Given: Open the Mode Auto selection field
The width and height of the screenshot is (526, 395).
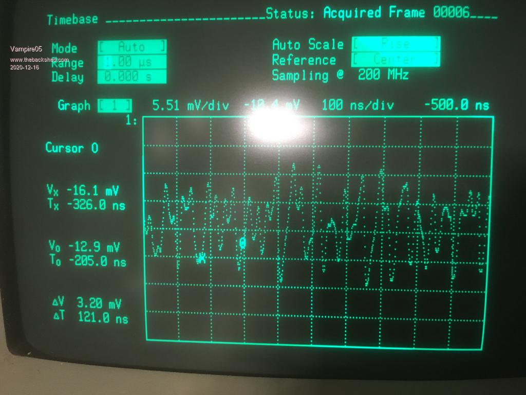Looking at the screenshot, I should 132,47.
